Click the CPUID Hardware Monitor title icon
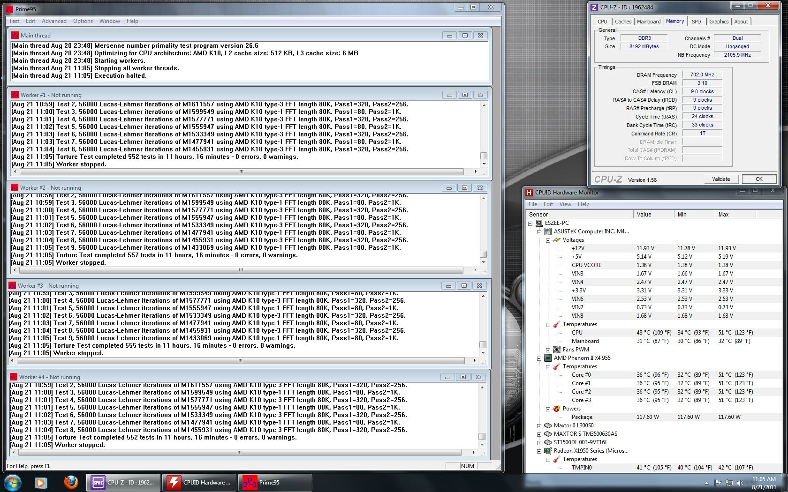788x492 pixels. [529, 192]
